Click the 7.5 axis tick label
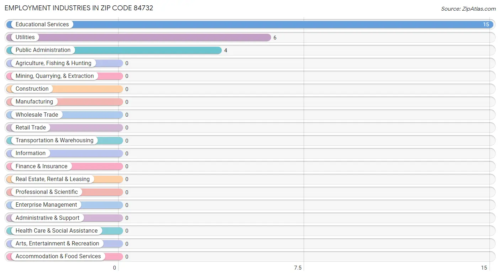 point(298,268)
